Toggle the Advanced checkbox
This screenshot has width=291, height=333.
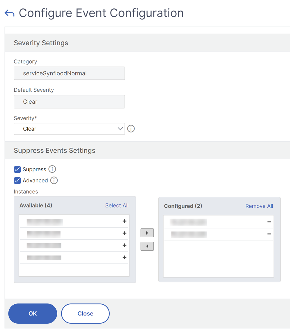point(17,181)
